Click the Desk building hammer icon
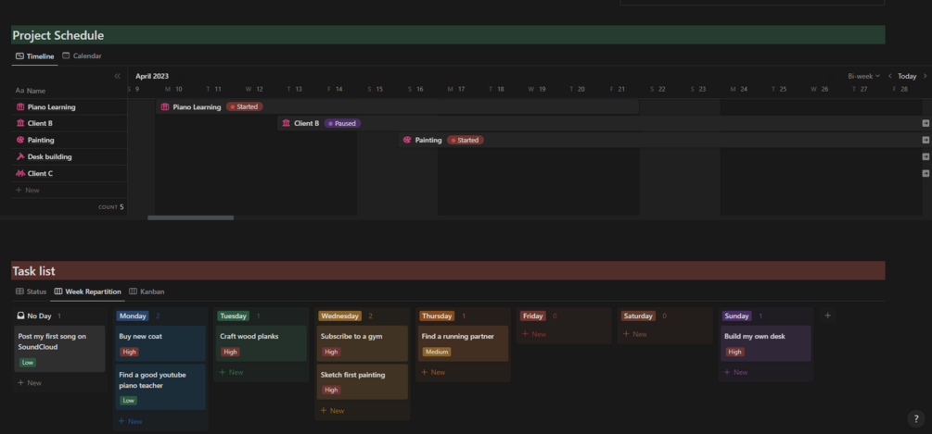 coord(20,156)
